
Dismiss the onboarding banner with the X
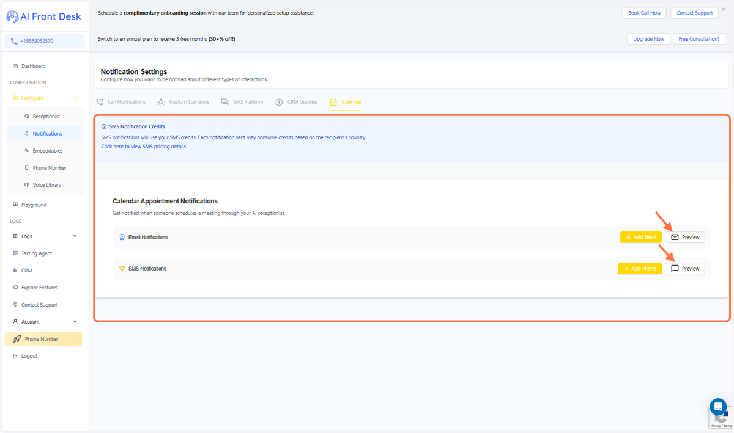[x=724, y=9]
